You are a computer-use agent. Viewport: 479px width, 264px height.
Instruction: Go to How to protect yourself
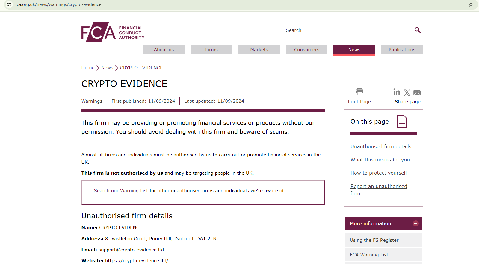[x=379, y=173]
